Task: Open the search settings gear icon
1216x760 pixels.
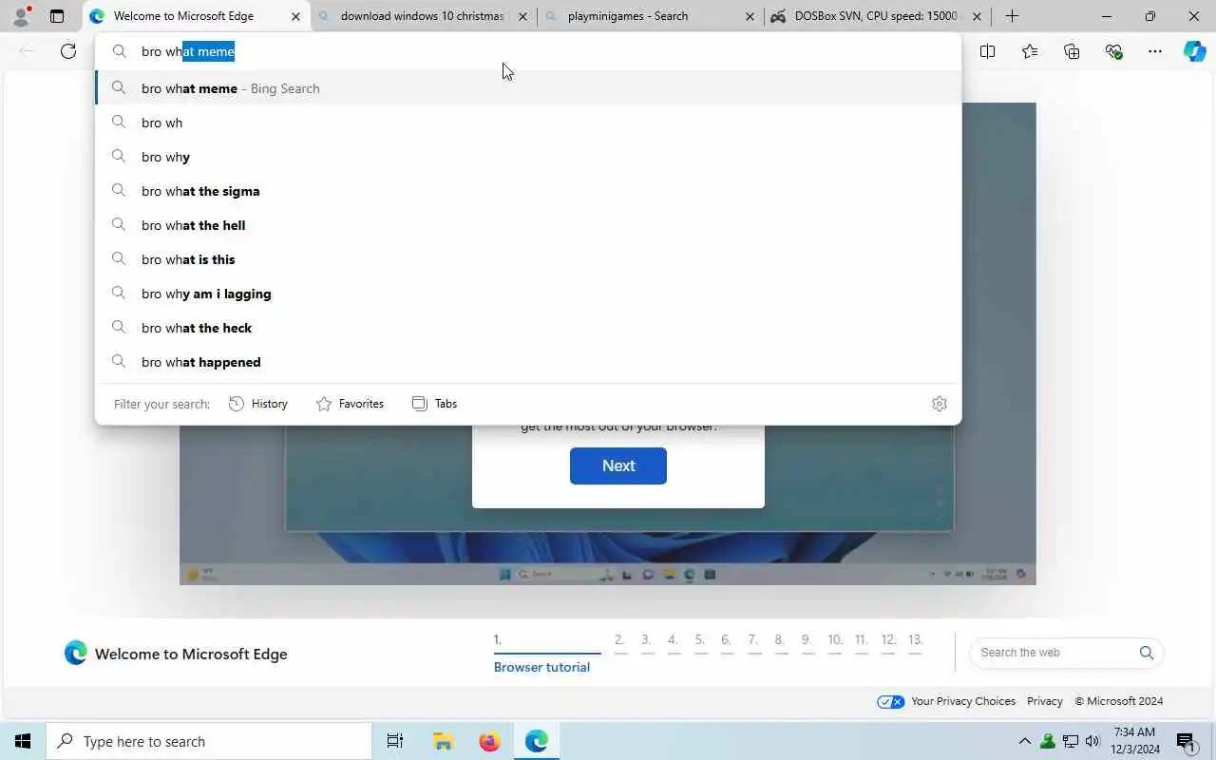Action: click(x=940, y=404)
